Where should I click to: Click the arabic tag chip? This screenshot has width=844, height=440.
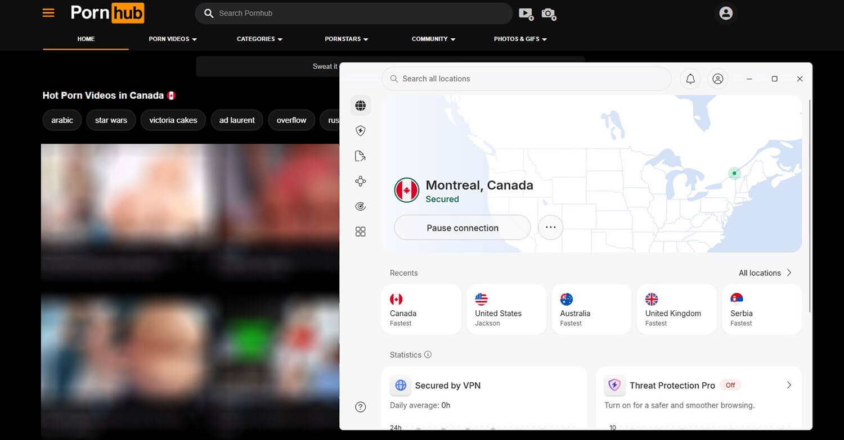click(x=62, y=120)
